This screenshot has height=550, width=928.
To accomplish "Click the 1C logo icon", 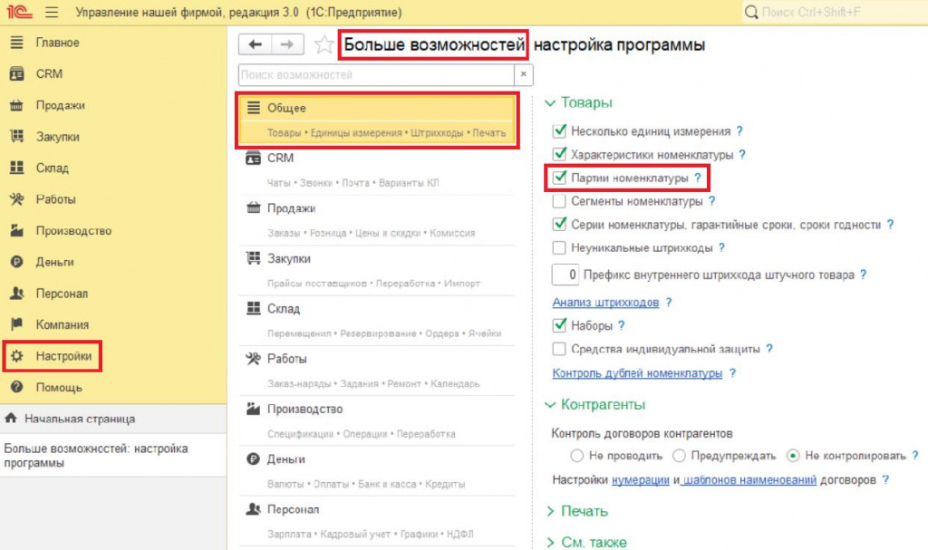I will point(19,12).
